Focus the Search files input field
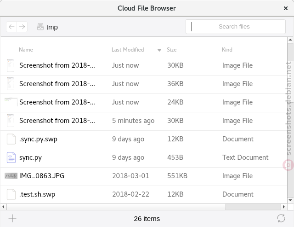Screen dimensions: 294x227 [x=236, y=27]
